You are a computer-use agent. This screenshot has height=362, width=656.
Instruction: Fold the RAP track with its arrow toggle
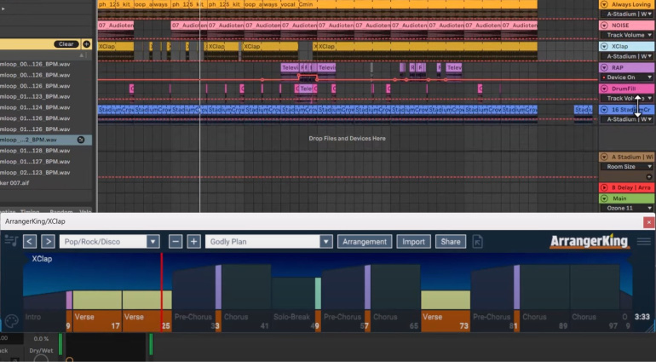pyautogui.click(x=604, y=67)
